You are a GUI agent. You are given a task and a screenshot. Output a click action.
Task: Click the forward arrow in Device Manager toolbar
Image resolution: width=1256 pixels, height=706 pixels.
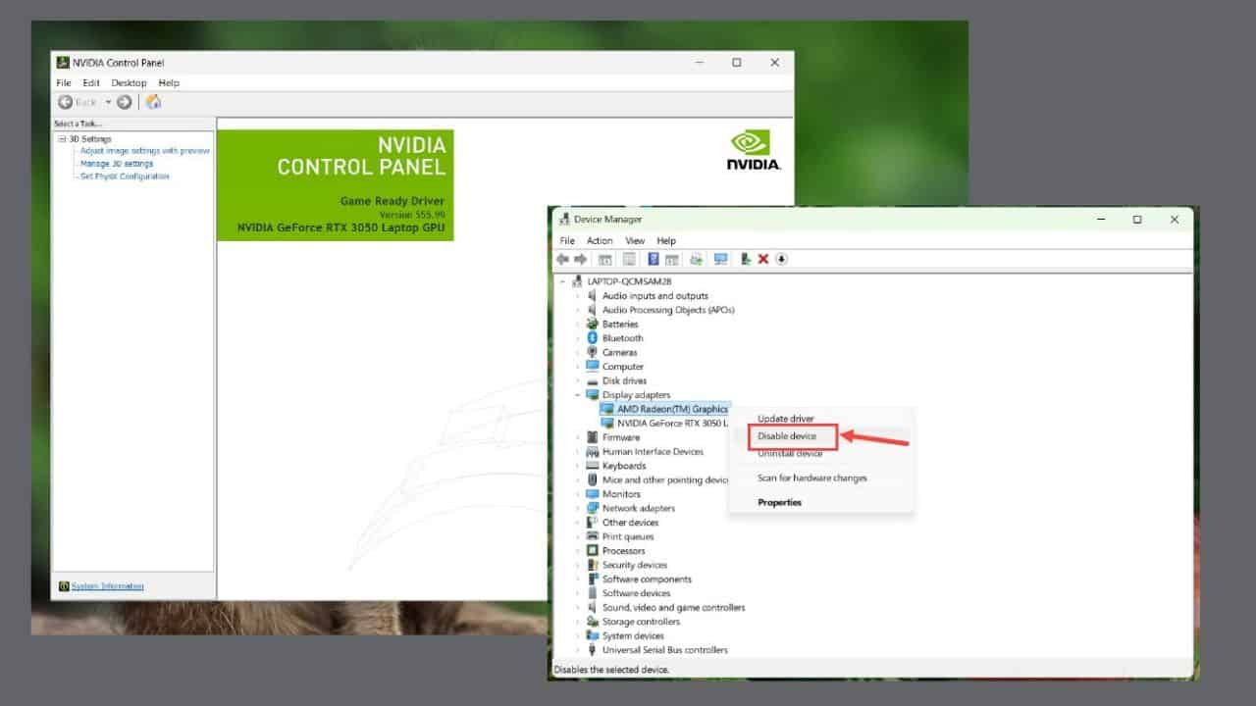pyautogui.click(x=581, y=259)
